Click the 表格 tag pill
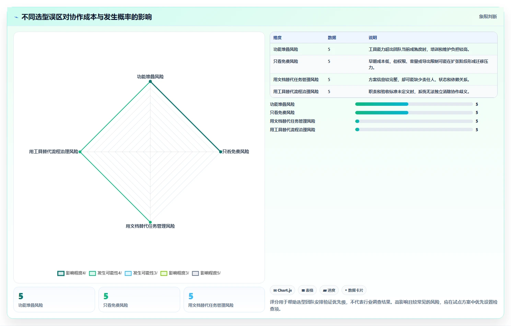The image size is (511, 326). pyautogui.click(x=307, y=290)
